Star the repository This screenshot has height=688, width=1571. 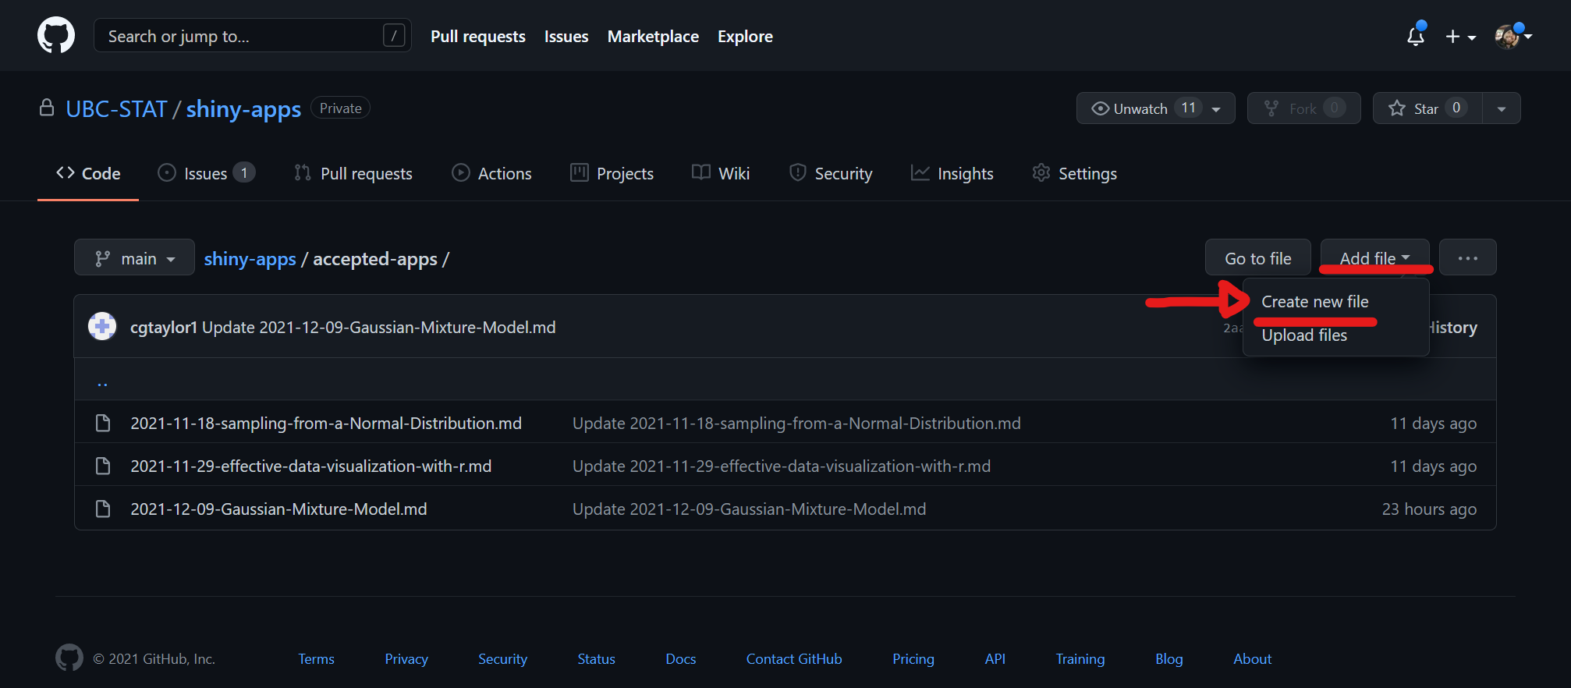(1427, 108)
